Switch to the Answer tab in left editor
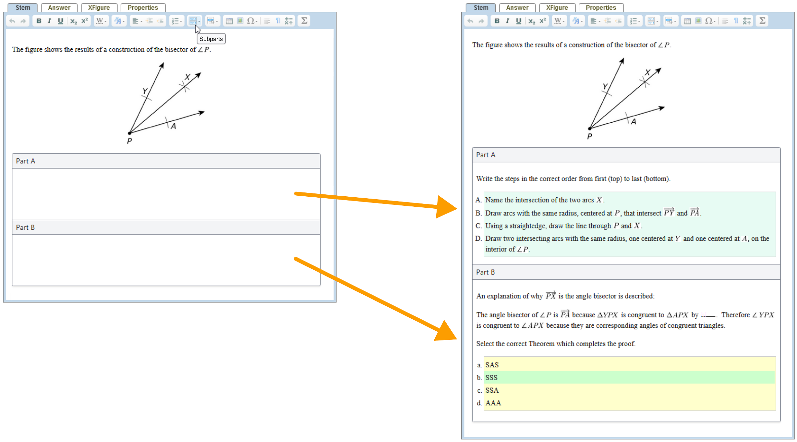This screenshot has height=442, width=797. point(59,7)
